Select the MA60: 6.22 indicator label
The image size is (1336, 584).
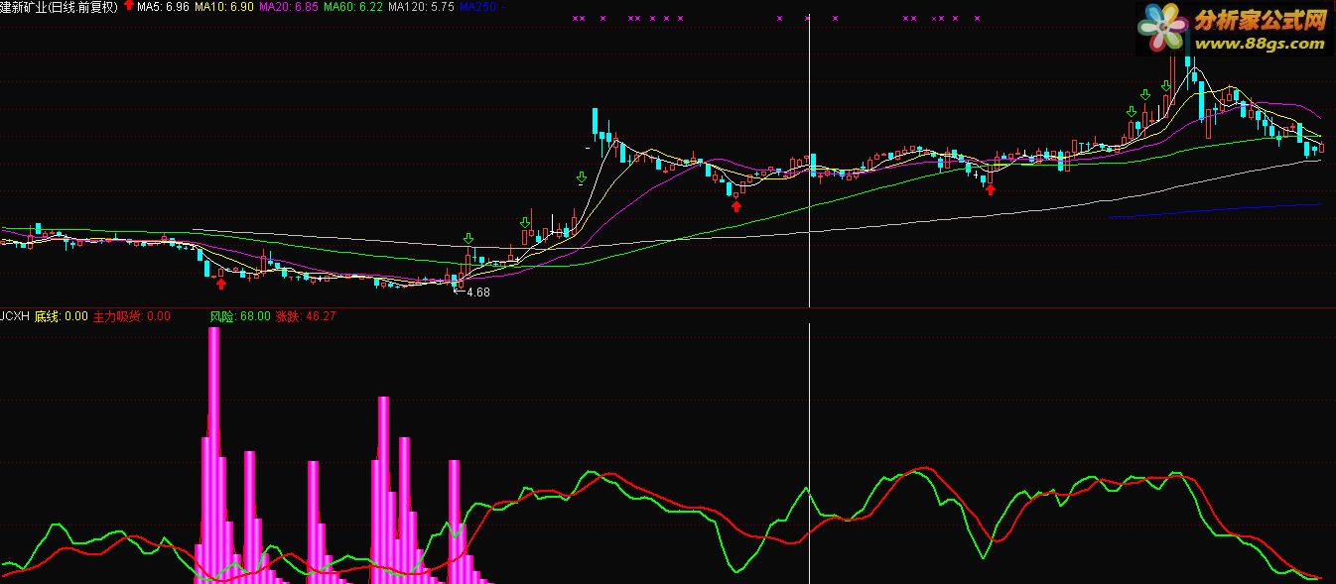(354, 7)
